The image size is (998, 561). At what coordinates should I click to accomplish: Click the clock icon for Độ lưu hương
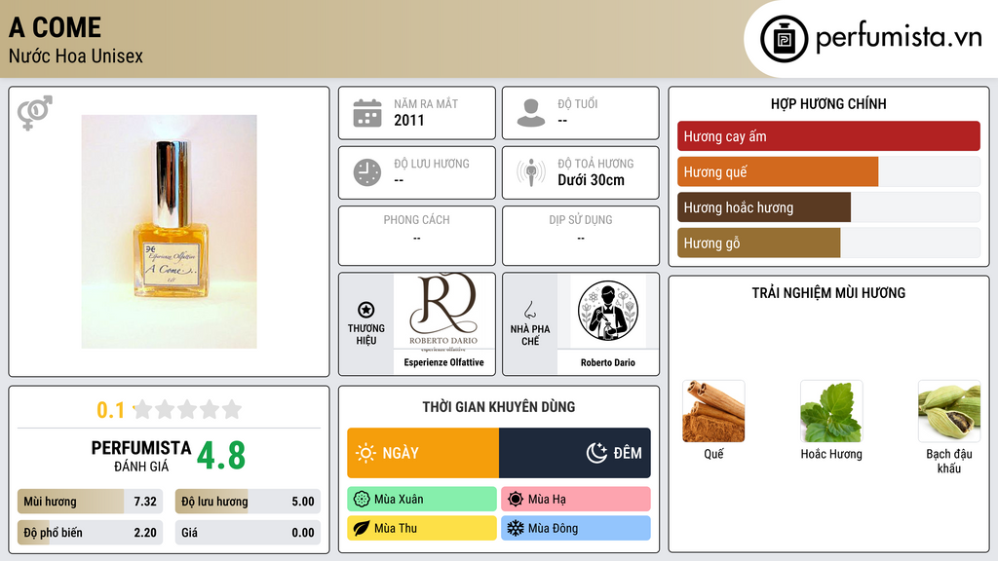367,172
